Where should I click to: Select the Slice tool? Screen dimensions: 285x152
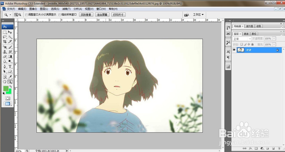[x=10, y=41]
